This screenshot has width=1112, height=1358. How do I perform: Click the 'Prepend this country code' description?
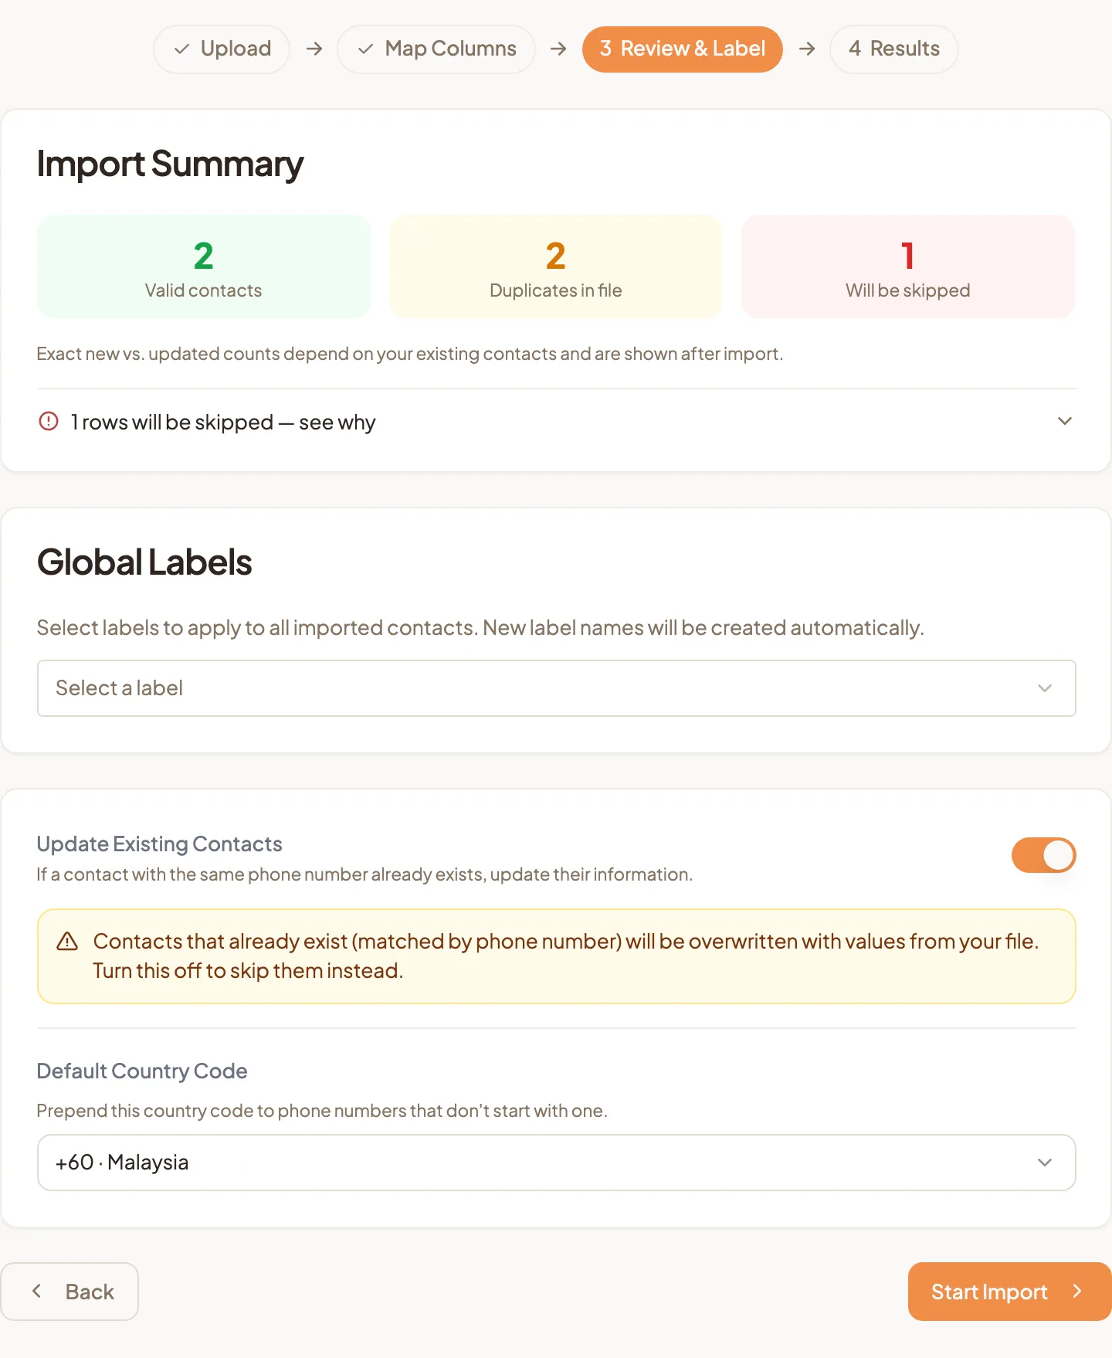(x=322, y=1111)
